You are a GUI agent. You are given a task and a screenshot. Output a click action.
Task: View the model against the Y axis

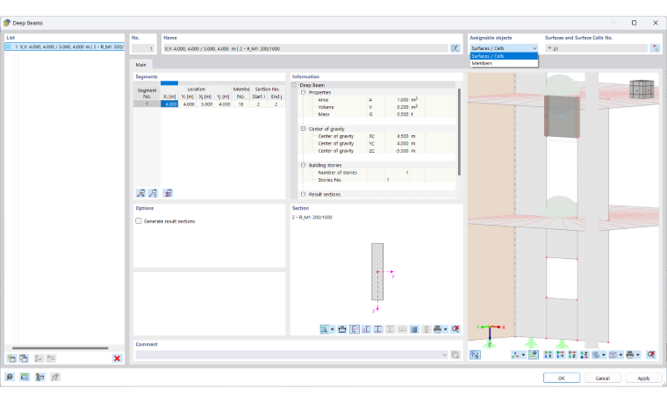click(x=560, y=355)
